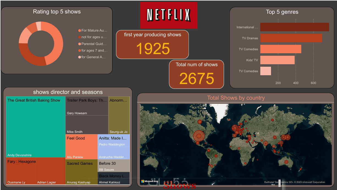Viewport: 337px width, 190px height.
Task: Click the 400 axis value
Action: tap(296, 83)
